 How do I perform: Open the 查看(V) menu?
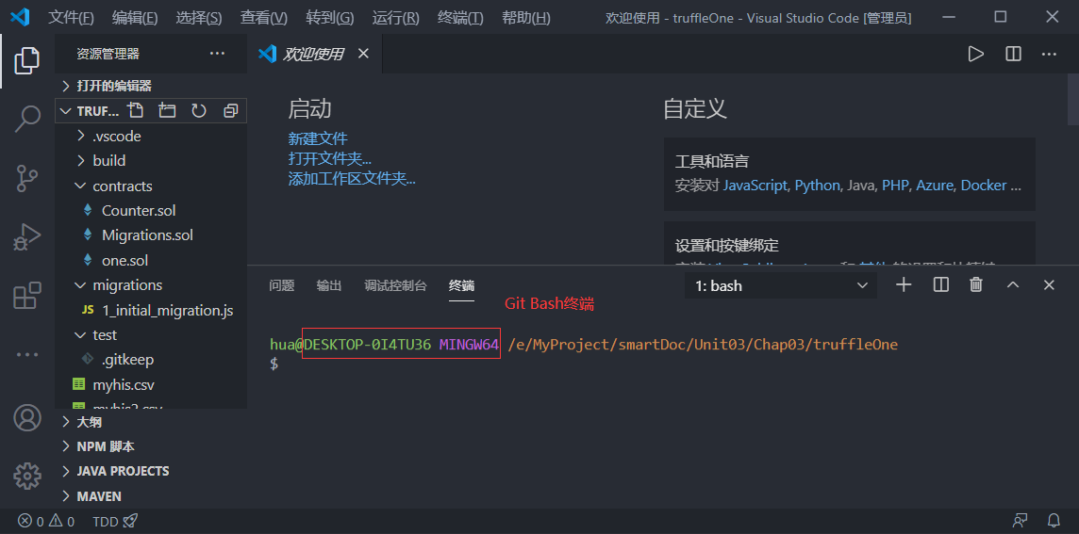pos(264,18)
